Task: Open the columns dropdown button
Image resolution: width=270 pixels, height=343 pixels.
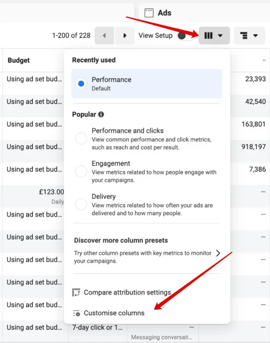Action: pos(214,35)
